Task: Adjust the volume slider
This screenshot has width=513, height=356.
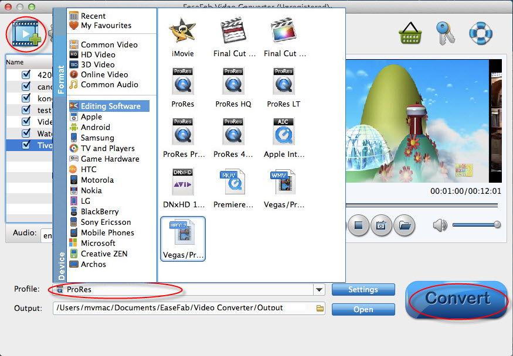Action: pos(476,225)
